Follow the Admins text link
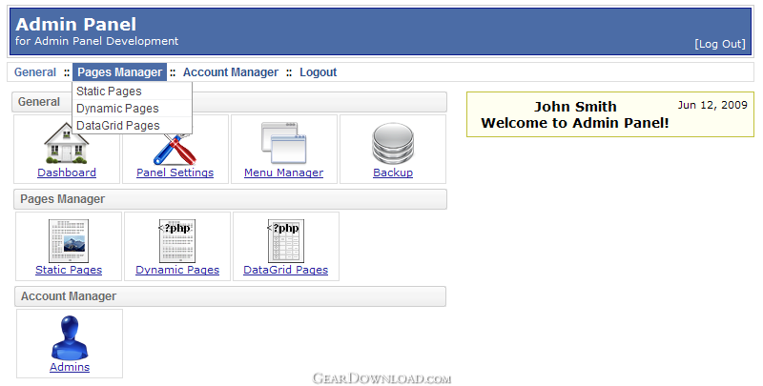 tap(70, 367)
